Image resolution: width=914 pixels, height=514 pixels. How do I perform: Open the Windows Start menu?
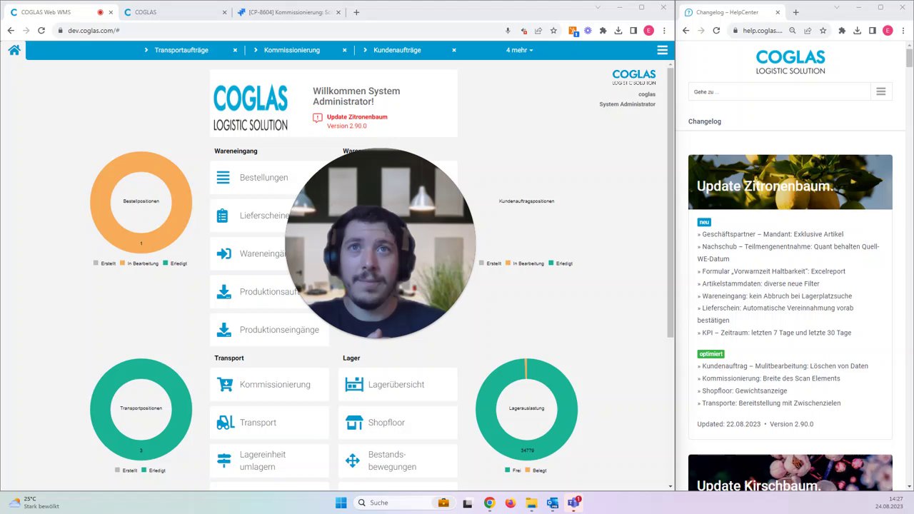click(341, 503)
